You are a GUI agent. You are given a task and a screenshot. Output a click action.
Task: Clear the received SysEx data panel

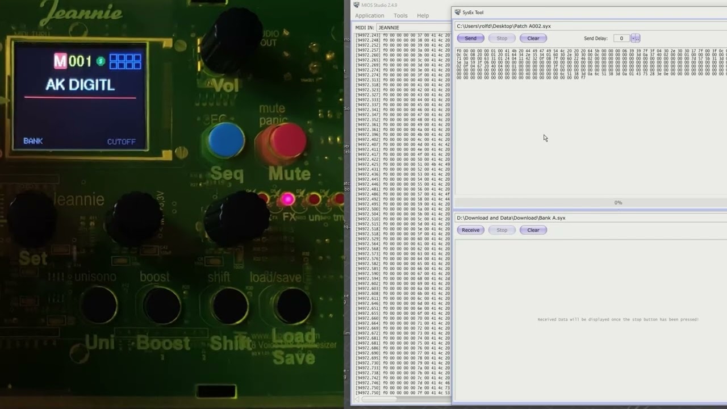coord(533,230)
